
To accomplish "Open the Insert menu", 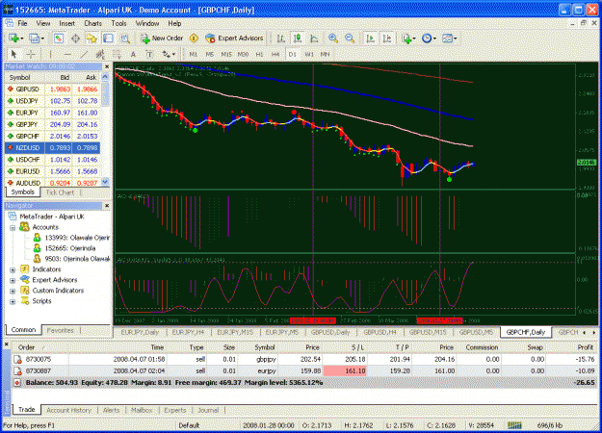I will [x=66, y=23].
